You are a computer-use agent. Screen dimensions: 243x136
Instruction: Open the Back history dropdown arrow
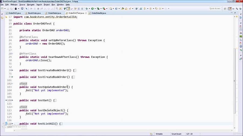point(163,9)
